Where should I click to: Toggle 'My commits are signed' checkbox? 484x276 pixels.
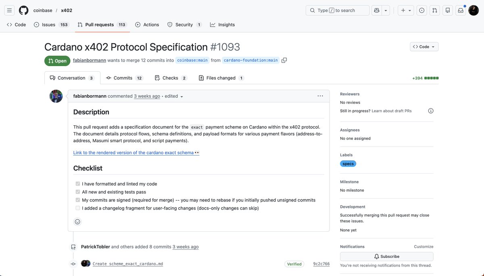click(78, 200)
